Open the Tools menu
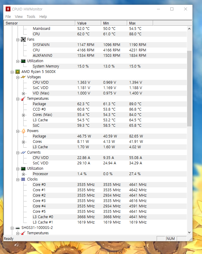The height and width of the screenshot is (254, 202). [31, 16]
